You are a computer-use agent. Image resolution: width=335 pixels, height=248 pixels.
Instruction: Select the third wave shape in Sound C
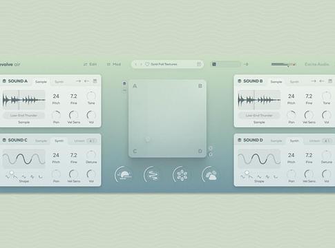pyautogui.click(x=23, y=177)
